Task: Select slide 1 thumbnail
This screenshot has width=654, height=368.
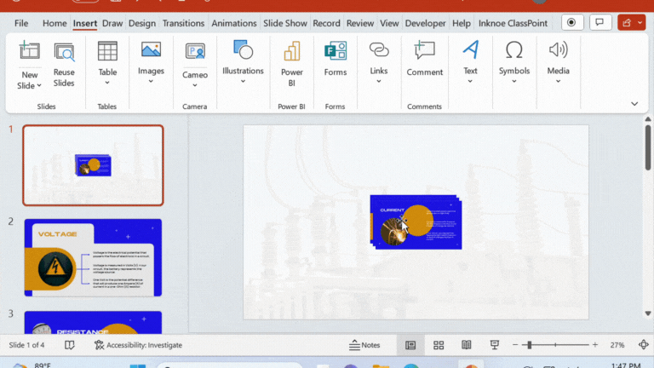Action: click(x=93, y=165)
